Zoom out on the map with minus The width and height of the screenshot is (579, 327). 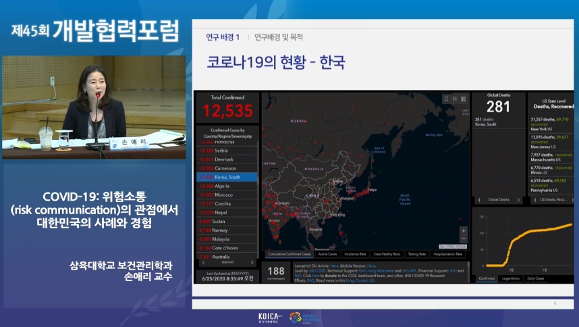pos(464,238)
